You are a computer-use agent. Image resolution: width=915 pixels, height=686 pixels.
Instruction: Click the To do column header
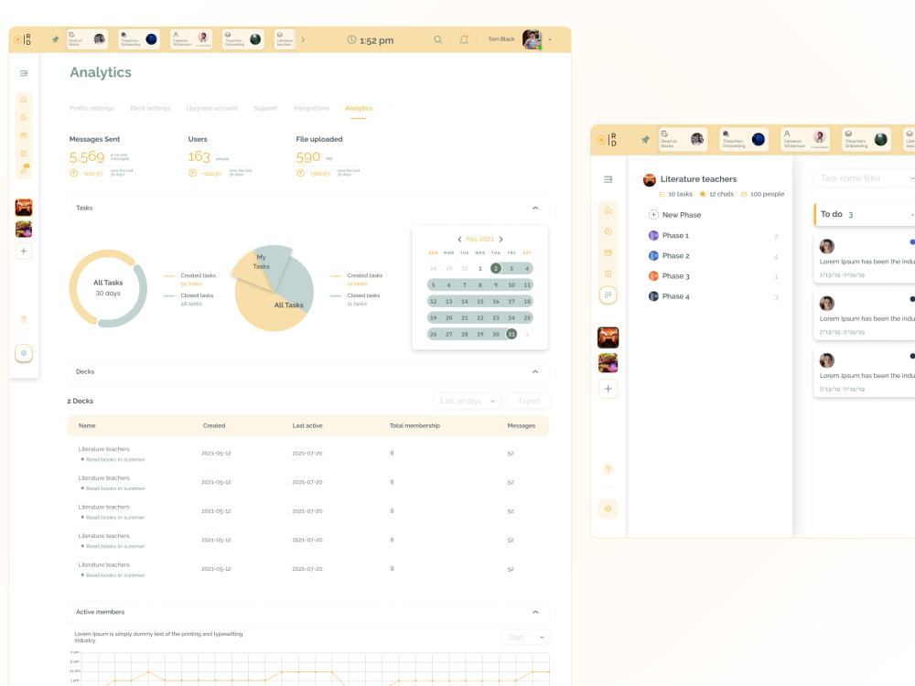point(864,215)
